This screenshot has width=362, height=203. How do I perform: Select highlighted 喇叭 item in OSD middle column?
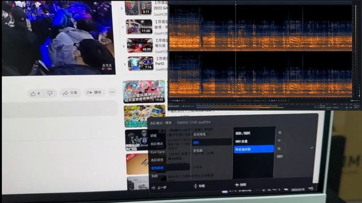[x=212, y=143]
